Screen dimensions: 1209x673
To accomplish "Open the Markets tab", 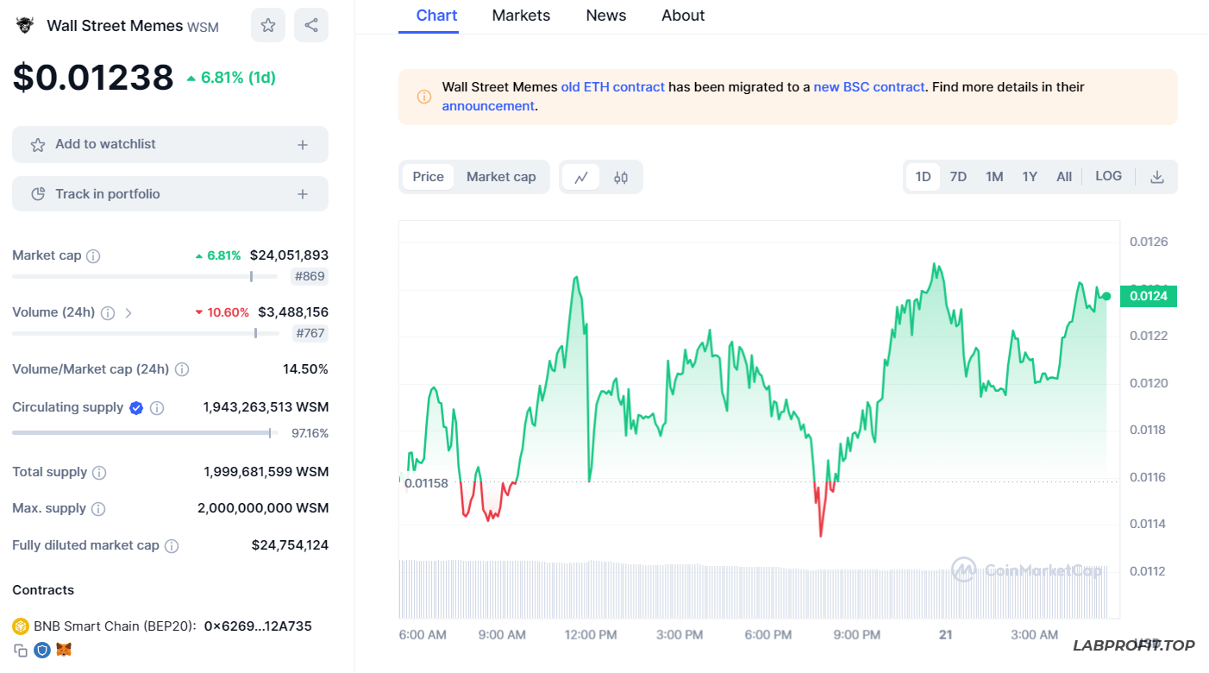I will click(521, 16).
